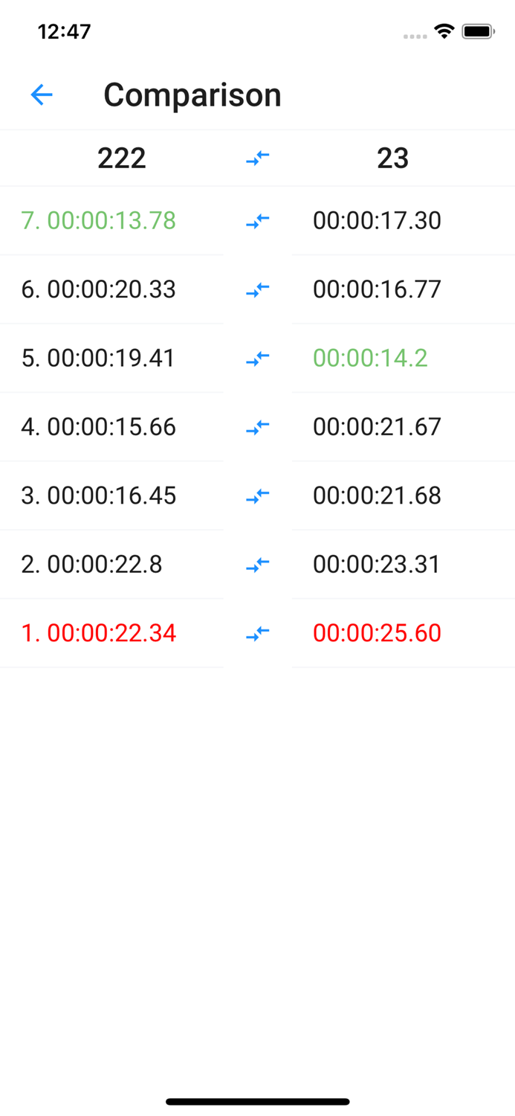This screenshot has width=515, height=1116.
Task: Tap the compare icon beside lap 4
Action: 256,426
